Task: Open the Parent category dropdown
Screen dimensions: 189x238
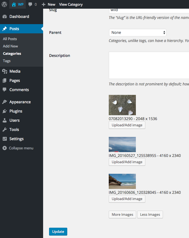Action: point(138,33)
